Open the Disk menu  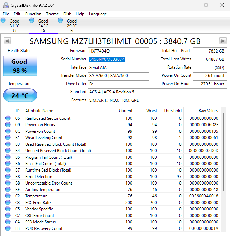point(67,14)
